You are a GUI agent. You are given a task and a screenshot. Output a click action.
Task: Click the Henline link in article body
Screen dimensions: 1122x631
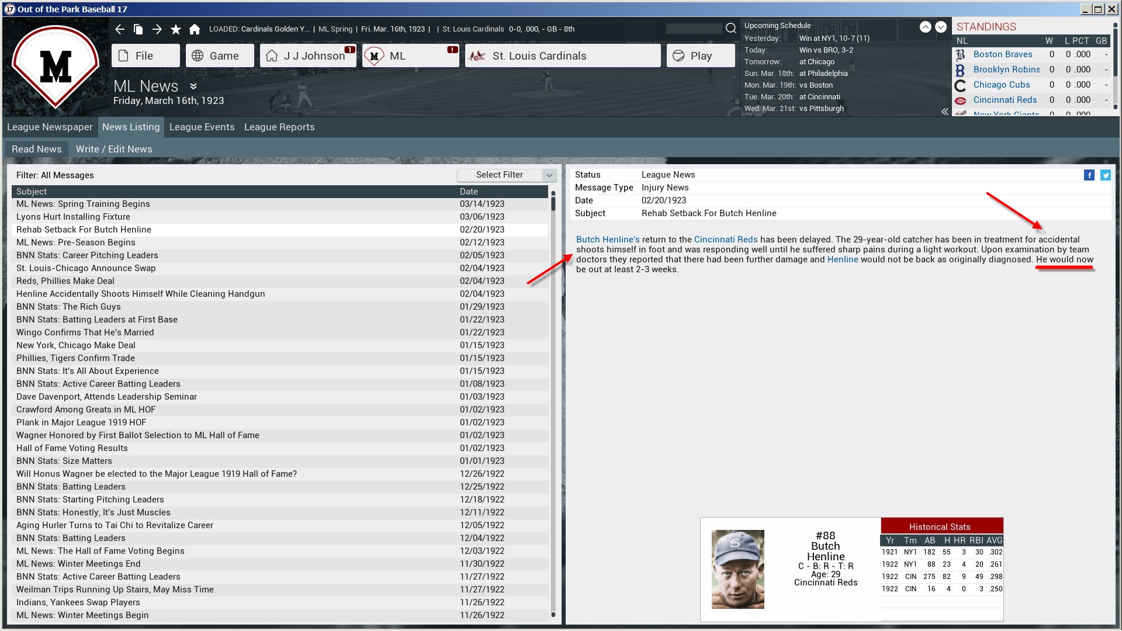(843, 259)
